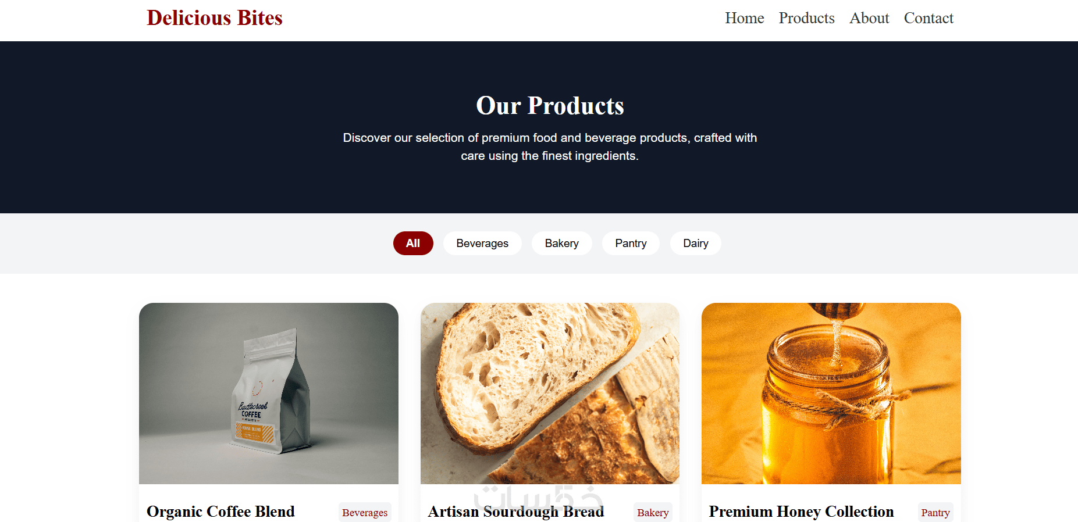
Task: Filter products by Bakery
Action: coord(561,243)
